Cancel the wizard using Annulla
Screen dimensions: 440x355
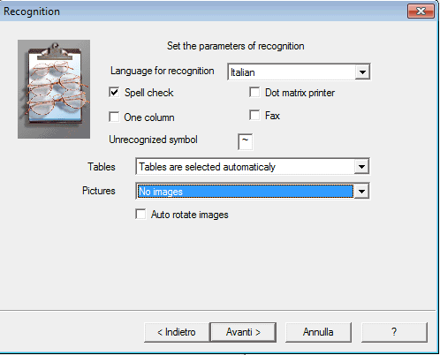pyautogui.click(x=318, y=332)
